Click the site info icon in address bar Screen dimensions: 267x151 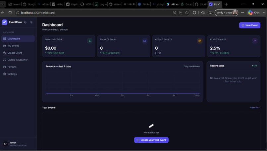click(18, 13)
